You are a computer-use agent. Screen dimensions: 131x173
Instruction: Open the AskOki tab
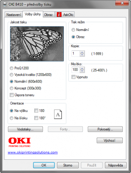65,15
